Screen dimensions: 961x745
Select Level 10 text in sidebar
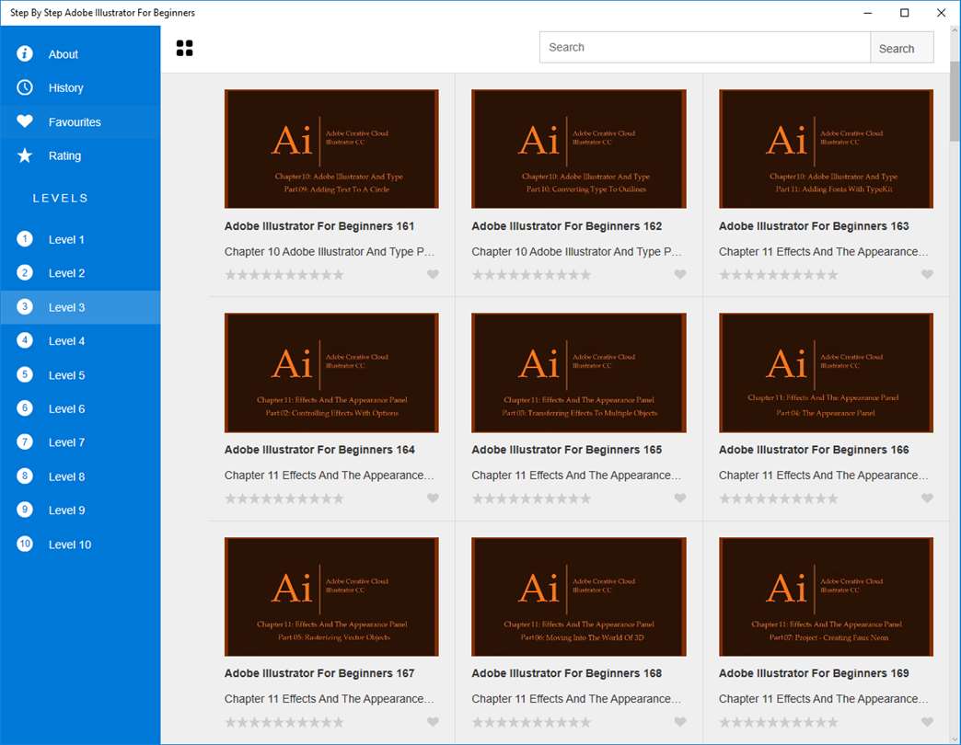click(70, 544)
